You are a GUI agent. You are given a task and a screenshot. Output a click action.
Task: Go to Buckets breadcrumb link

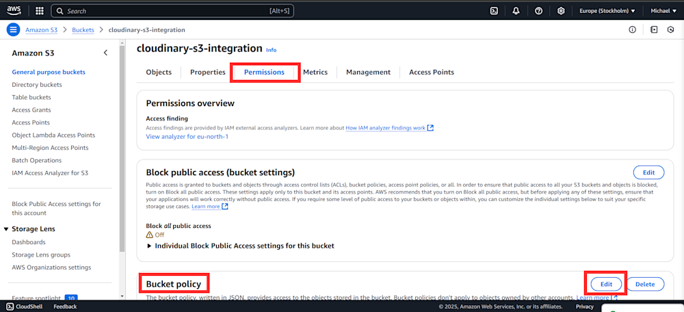(x=83, y=29)
